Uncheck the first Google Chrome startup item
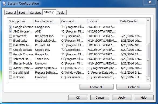The width and height of the screenshot is (158, 104). 10,27
